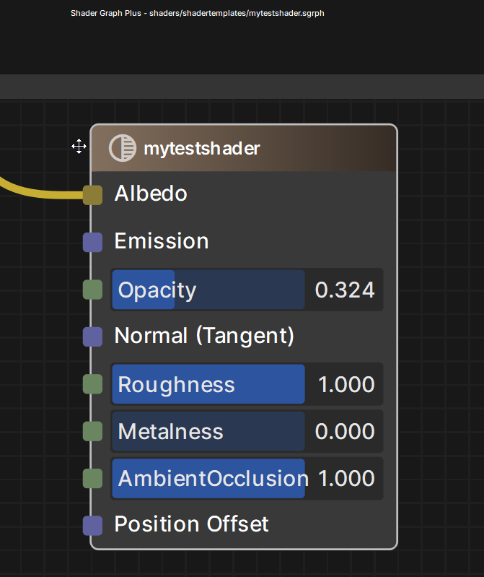The width and height of the screenshot is (484, 577).
Task: Click the AmbientOcclusion slider bar
Action: pyautogui.click(x=208, y=478)
